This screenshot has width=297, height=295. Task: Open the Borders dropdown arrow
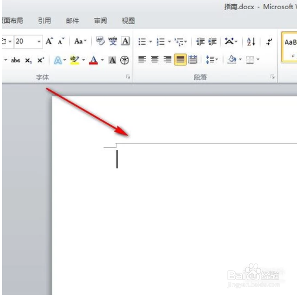[258, 60]
